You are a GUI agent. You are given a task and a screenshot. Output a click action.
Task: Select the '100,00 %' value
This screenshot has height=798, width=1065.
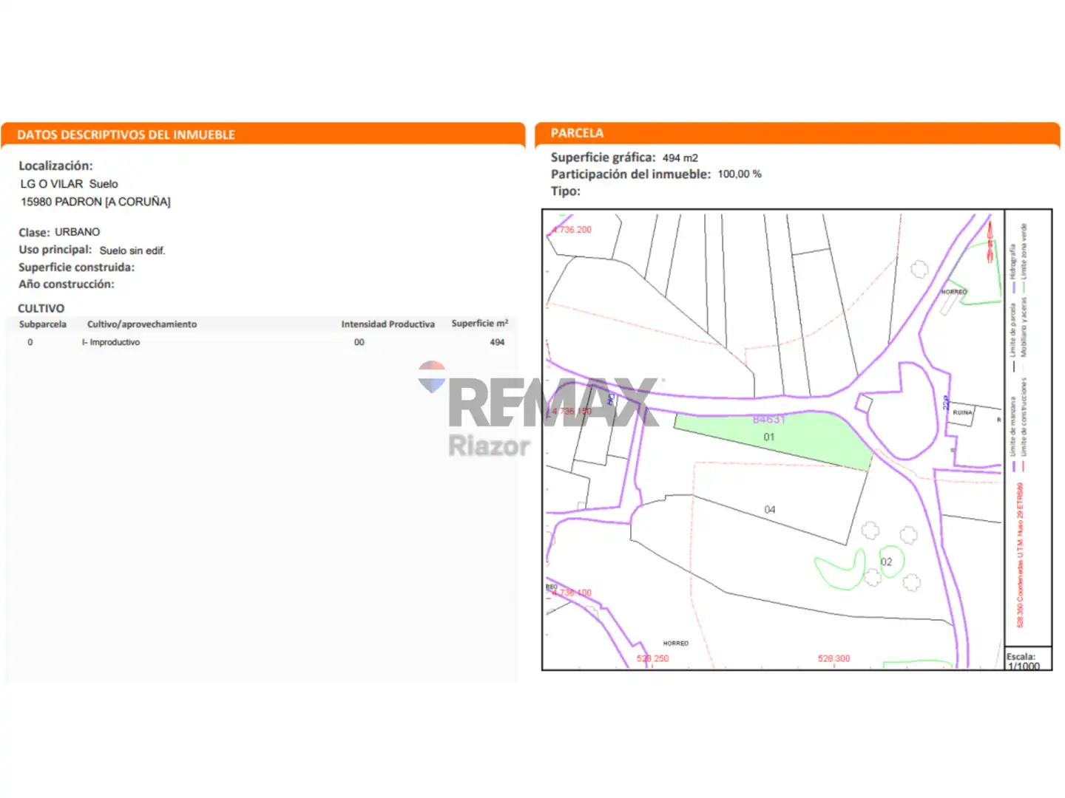point(740,174)
